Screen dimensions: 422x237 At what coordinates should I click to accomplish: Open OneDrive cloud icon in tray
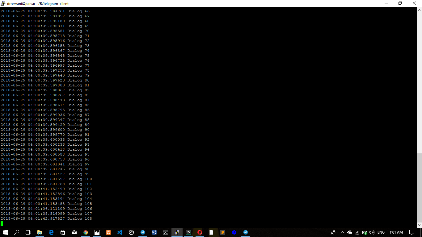point(350,232)
